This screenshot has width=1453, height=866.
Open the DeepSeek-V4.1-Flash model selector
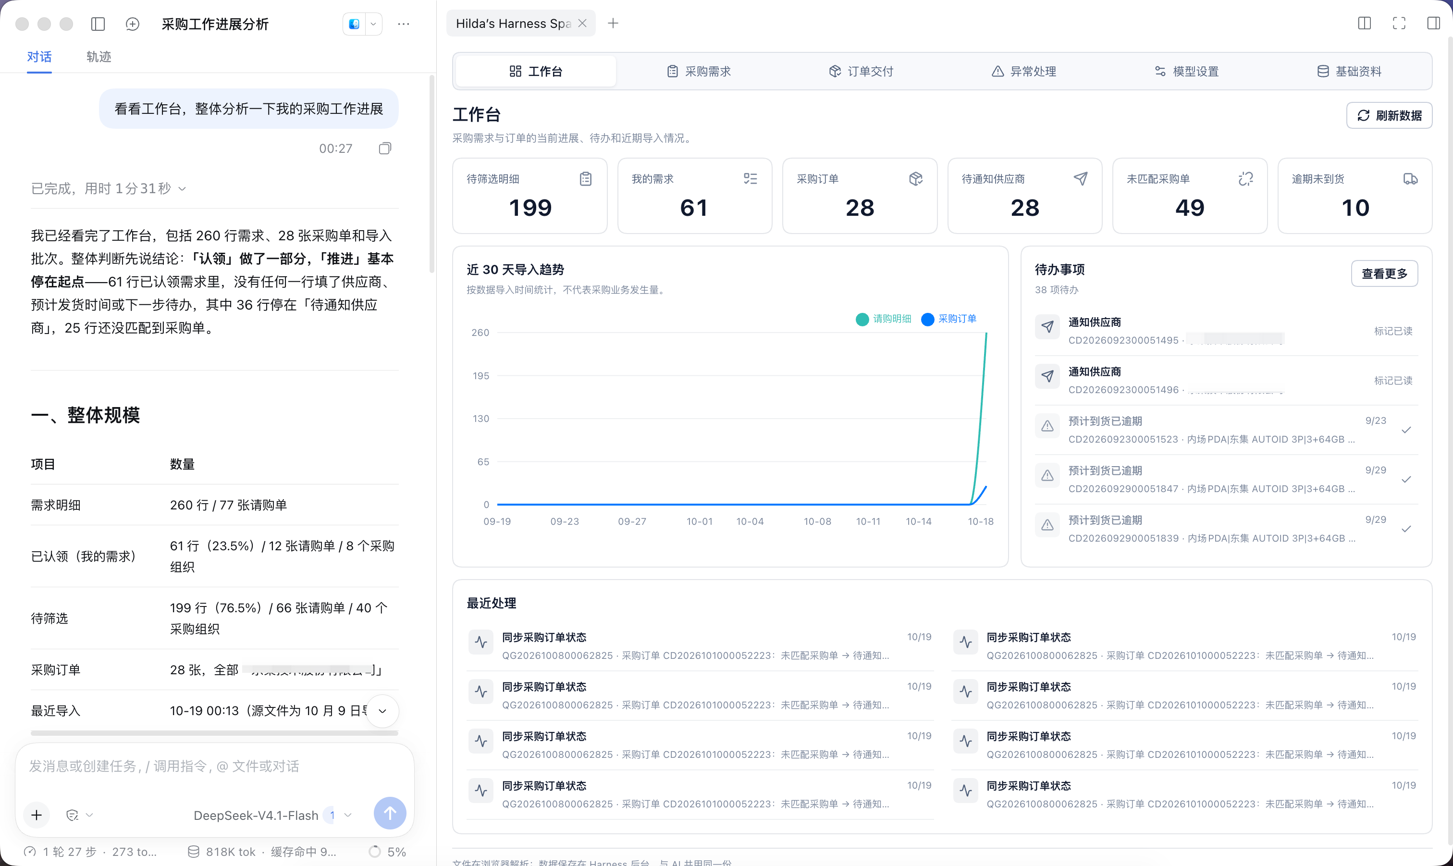click(x=272, y=815)
